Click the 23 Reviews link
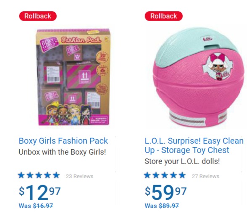 79,176
